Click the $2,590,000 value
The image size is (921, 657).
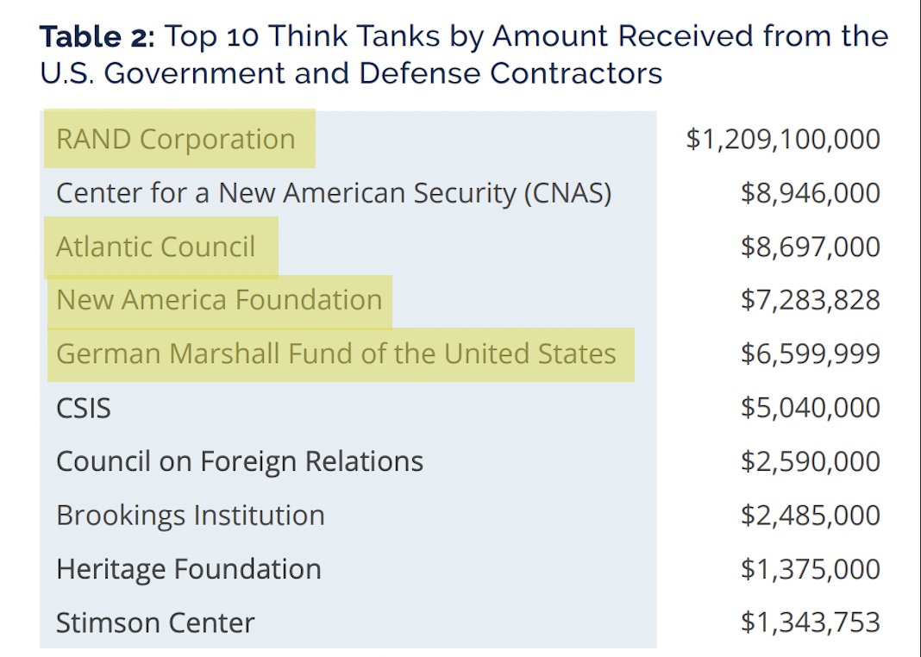pyautogui.click(x=811, y=461)
